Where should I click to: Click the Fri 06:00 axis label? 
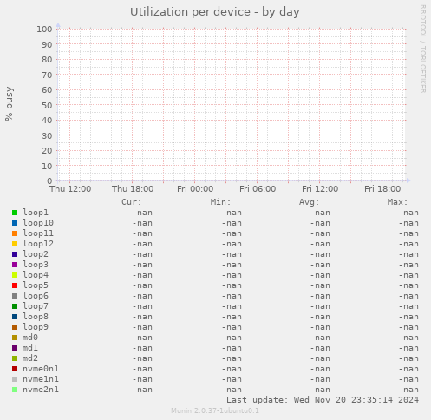[258, 189]
